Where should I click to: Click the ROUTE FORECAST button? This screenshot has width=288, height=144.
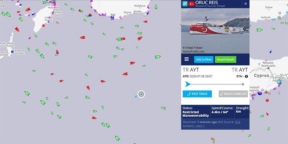[x=233, y=94]
